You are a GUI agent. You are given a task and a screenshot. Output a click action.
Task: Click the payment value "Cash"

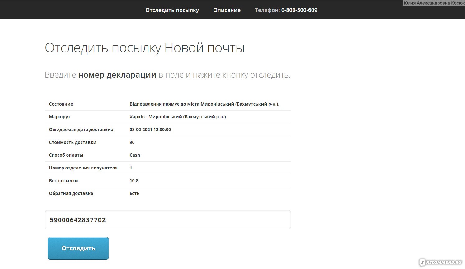tap(135, 155)
